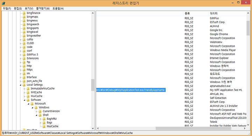252x136 pixels.
Task: Open the 보기(V) menu
Action: pyautogui.click(x=29, y=8)
